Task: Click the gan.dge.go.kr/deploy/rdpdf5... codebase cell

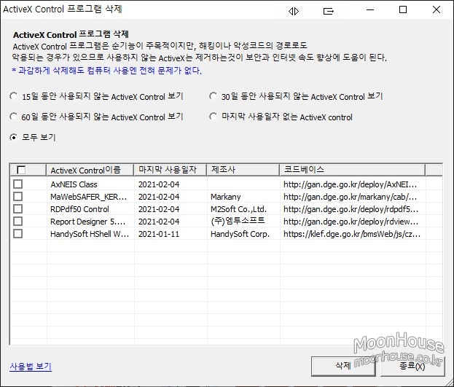Action: pyautogui.click(x=353, y=209)
